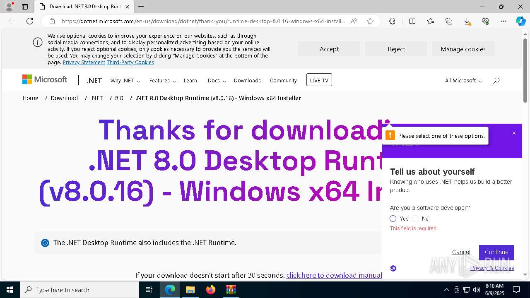
Task: Expand the Features dropdown menu
Action: coord(163,81)
